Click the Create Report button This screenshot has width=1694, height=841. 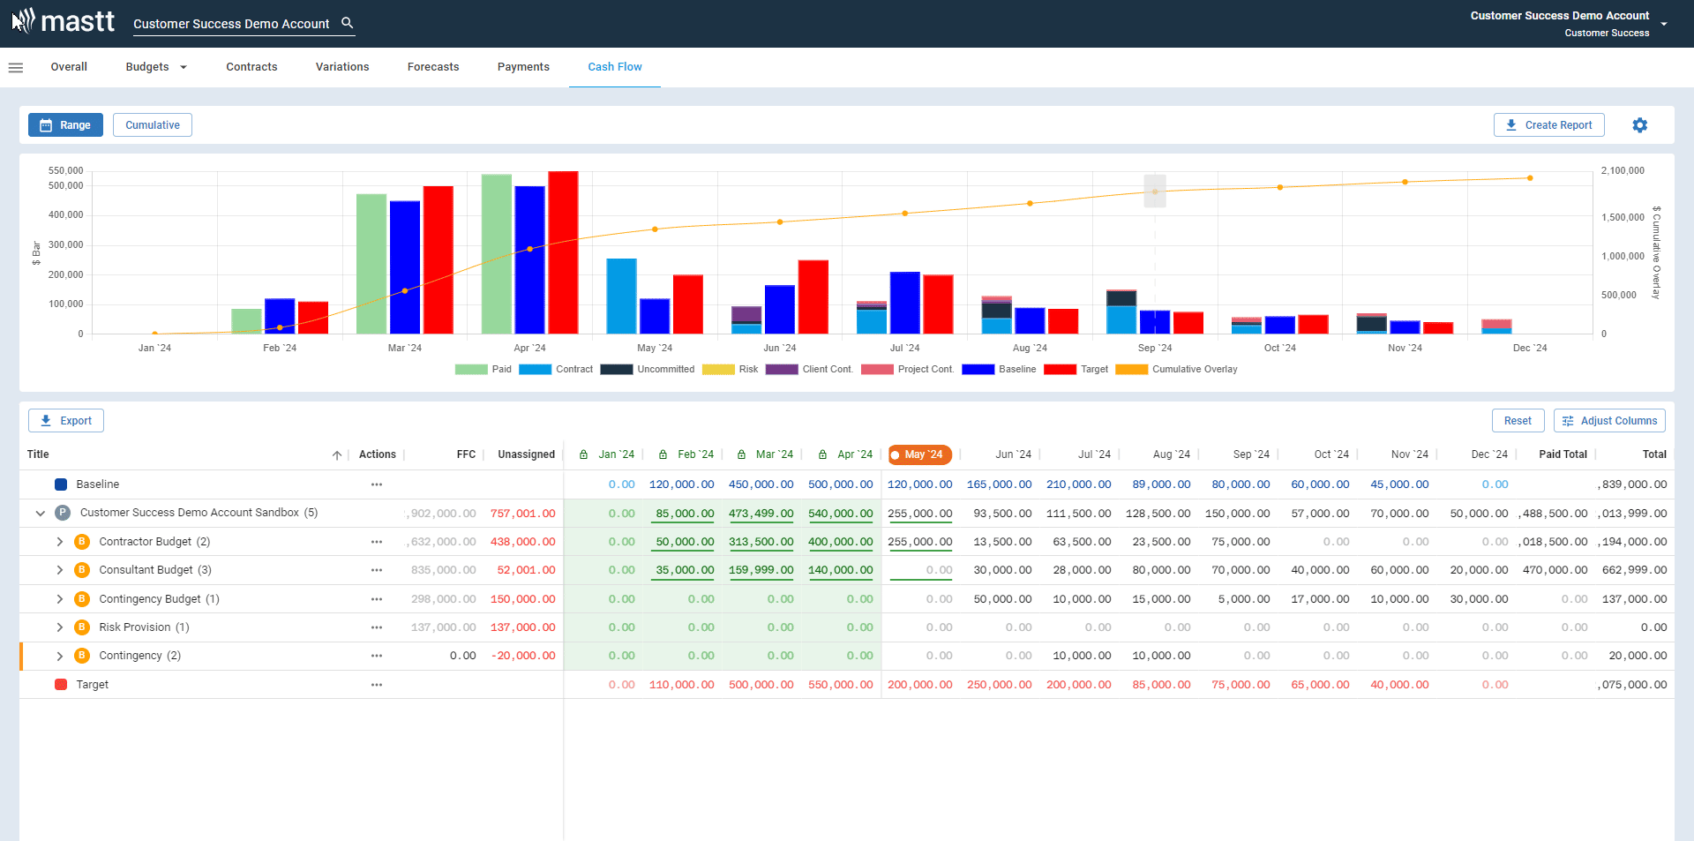click(1549, 124)
